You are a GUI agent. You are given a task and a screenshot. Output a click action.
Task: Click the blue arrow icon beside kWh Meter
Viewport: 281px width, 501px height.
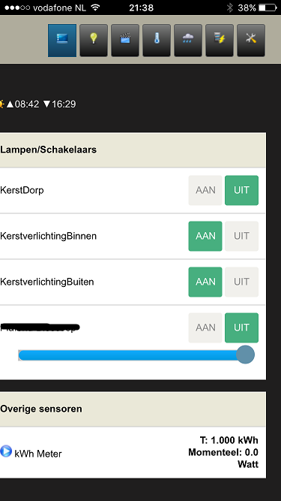5,451
